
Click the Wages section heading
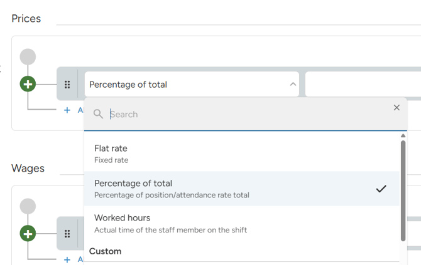(x=28, y=169)
